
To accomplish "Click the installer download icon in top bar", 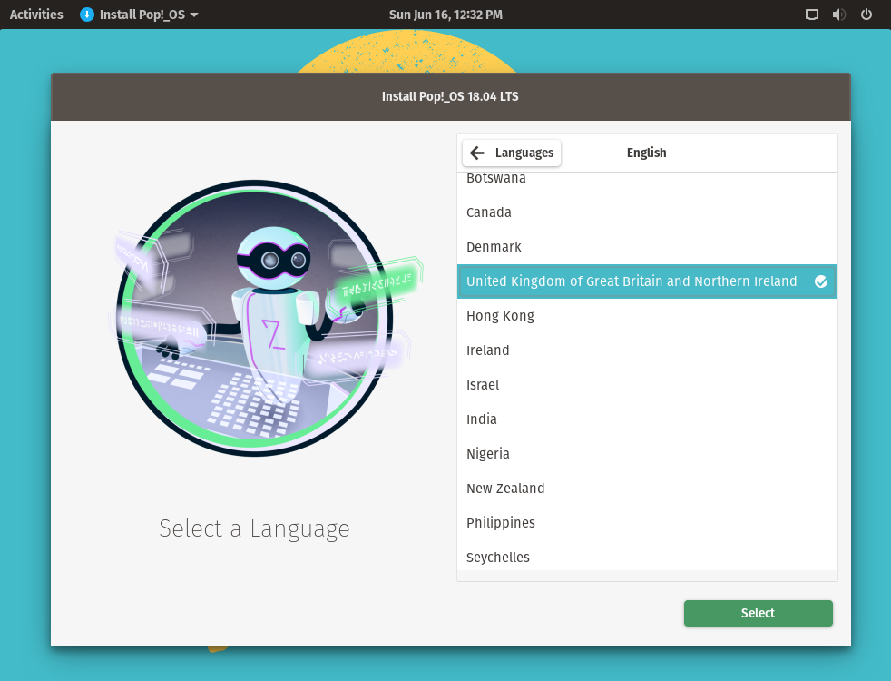I will pos(87,15).
